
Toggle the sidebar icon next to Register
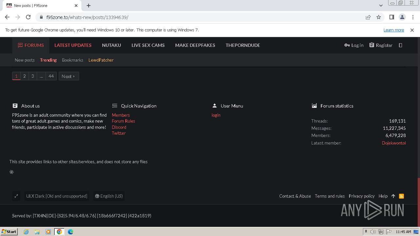[x=400, y=45]
